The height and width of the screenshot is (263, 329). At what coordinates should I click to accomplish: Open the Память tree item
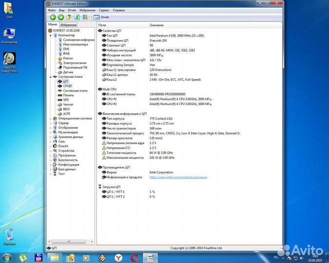[x=68, y=95]
